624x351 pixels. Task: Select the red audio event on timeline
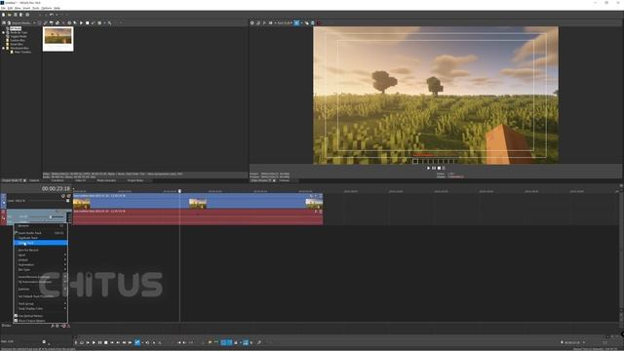click(198, 217)
